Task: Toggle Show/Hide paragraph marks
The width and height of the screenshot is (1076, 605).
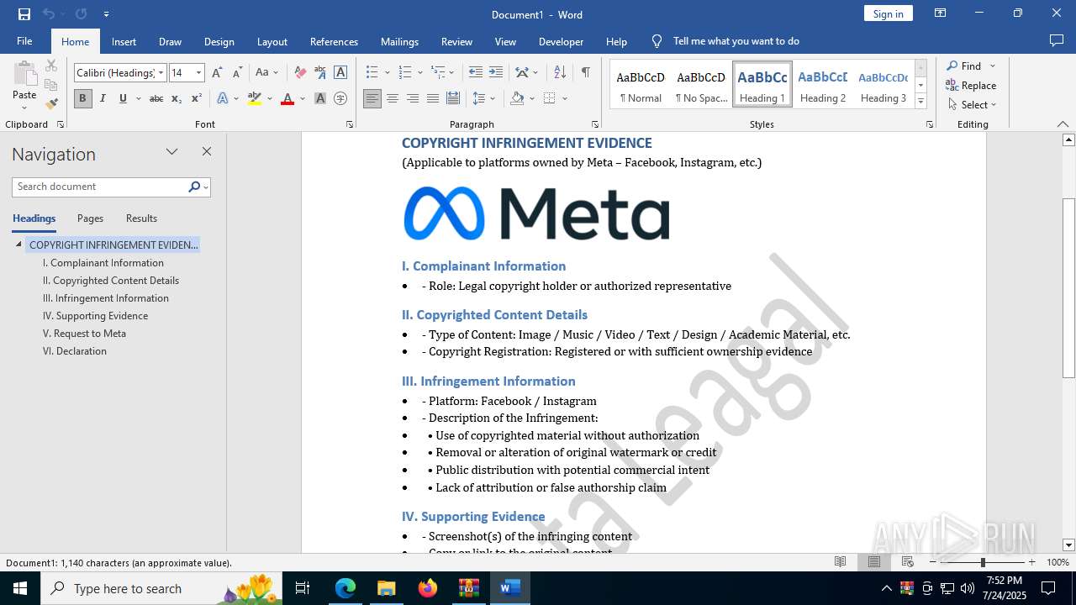Action: [x=585, y=73]
